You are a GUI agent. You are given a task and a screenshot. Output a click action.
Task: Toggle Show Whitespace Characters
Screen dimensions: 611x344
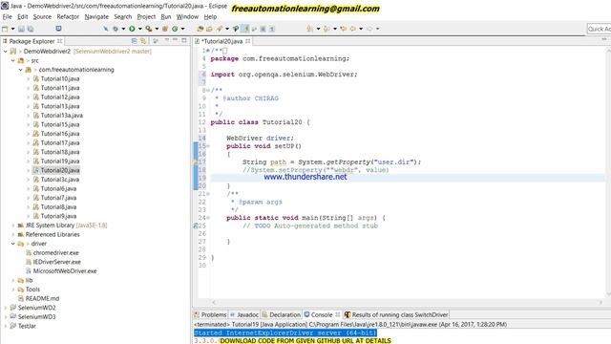[x=272, y=29]
